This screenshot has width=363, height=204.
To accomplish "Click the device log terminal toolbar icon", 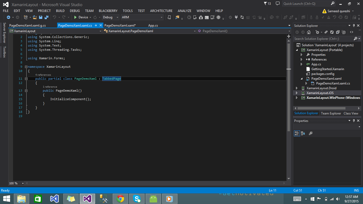I will pyautogui.click(x=206, y=17).
